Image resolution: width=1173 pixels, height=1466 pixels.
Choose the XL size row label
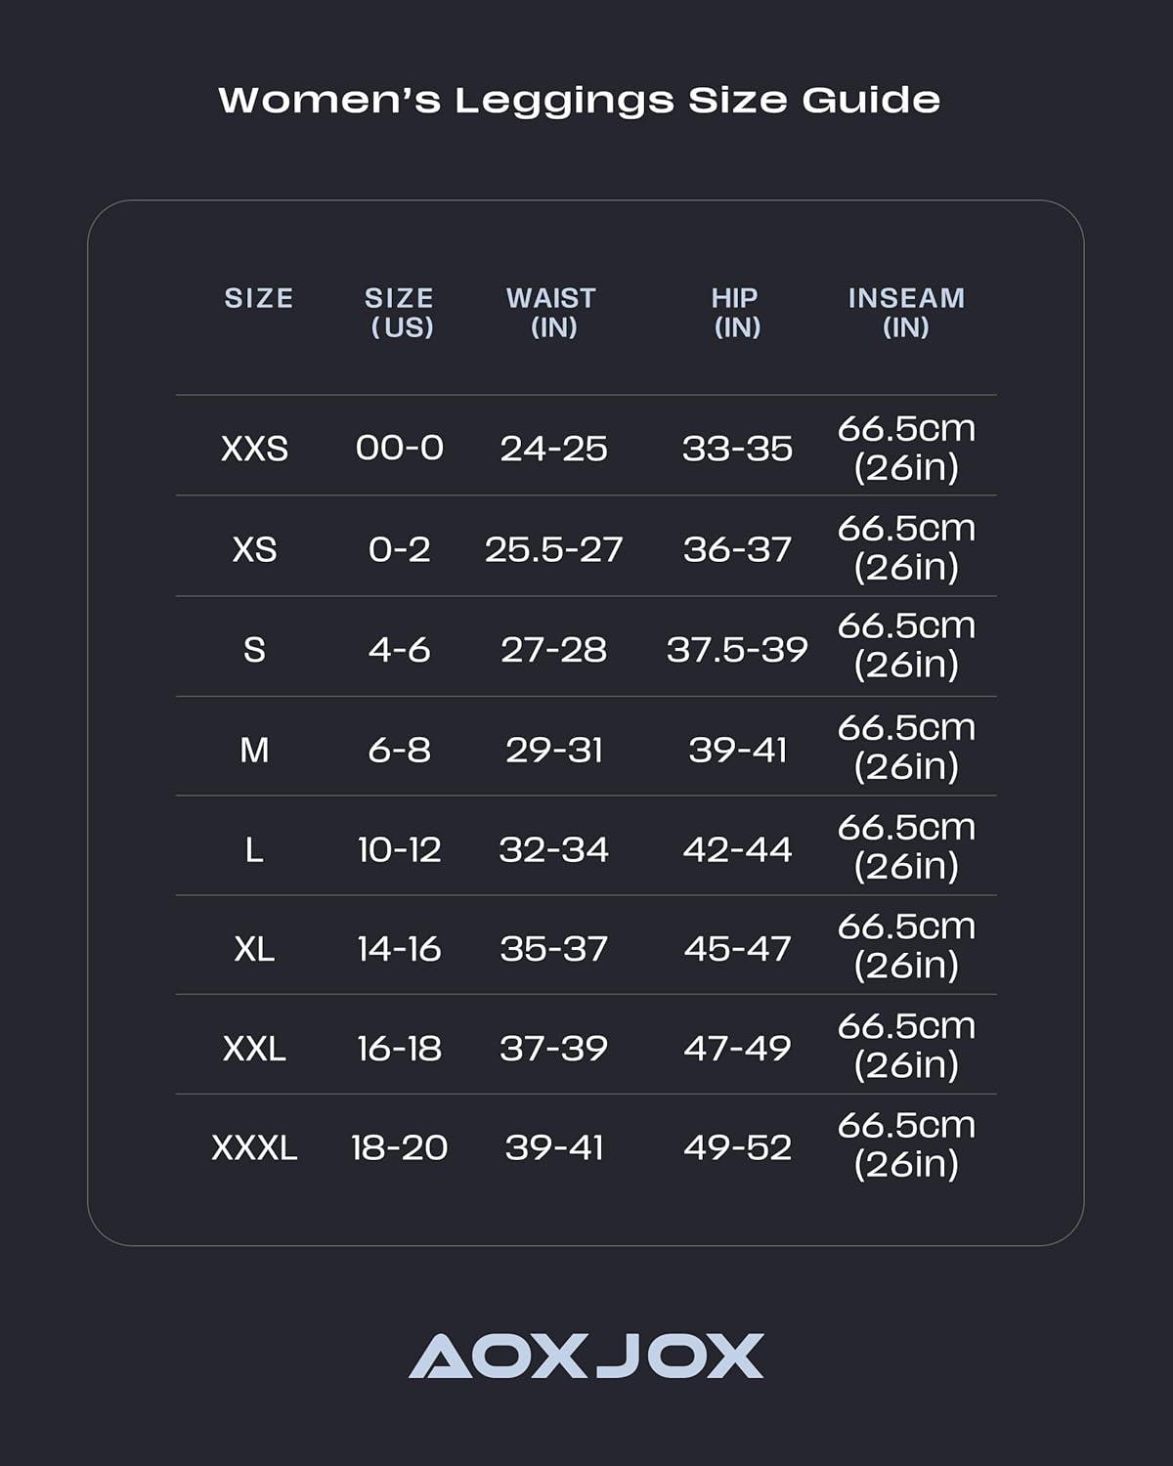pos(254,949)
